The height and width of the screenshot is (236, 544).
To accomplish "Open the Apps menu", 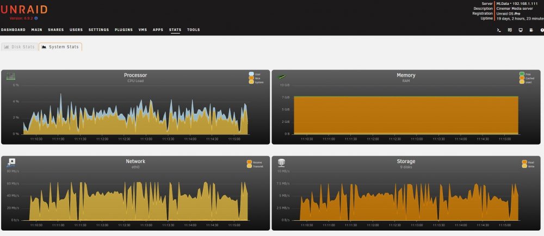I will click(158, 30).
